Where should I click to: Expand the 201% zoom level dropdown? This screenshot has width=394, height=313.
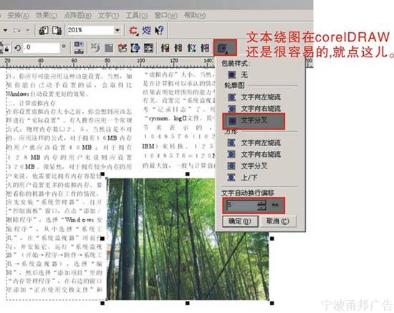point(117,31)
